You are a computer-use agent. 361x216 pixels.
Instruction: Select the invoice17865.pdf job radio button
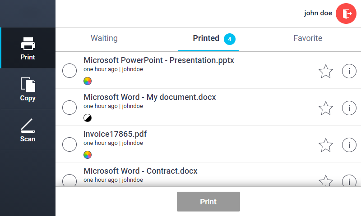click(69, 145)
